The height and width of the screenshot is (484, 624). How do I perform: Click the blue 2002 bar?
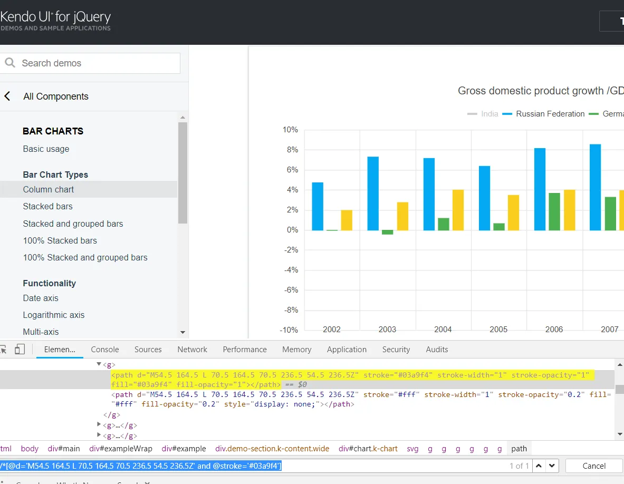click(x=318, y=206)
